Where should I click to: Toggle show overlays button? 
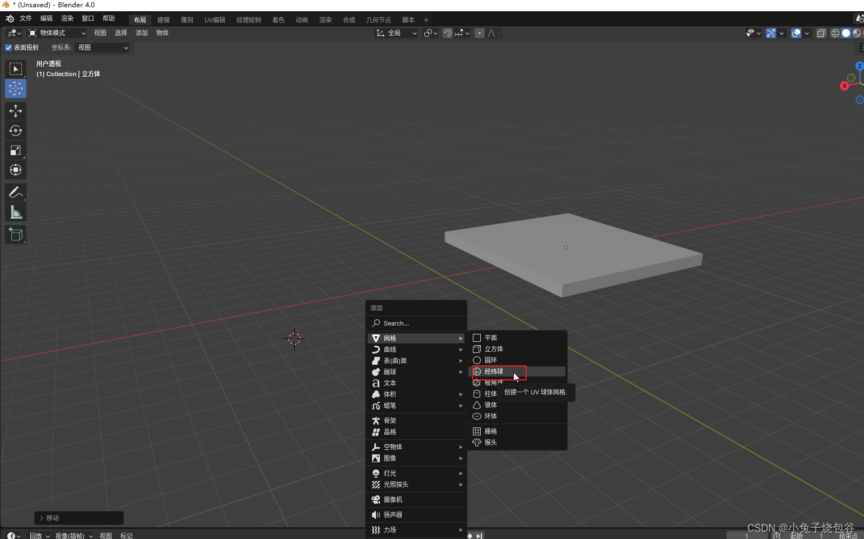796,33
